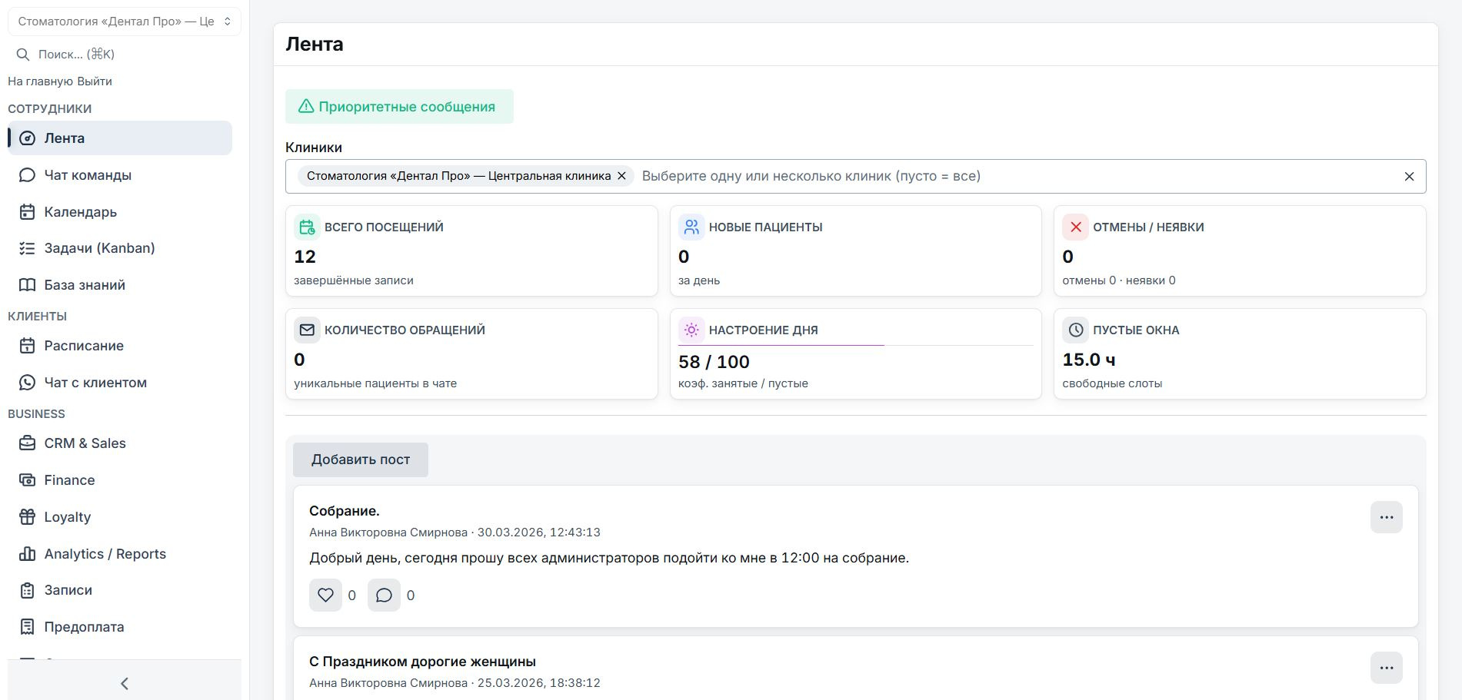Viewport: 1462px width, 700px height.
Task: Open Приоритетные сообщения
Action: coord(399,107)
